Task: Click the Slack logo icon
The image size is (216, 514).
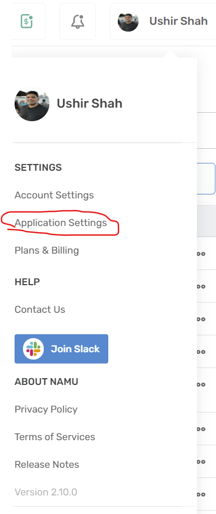Action: (33, 349)
